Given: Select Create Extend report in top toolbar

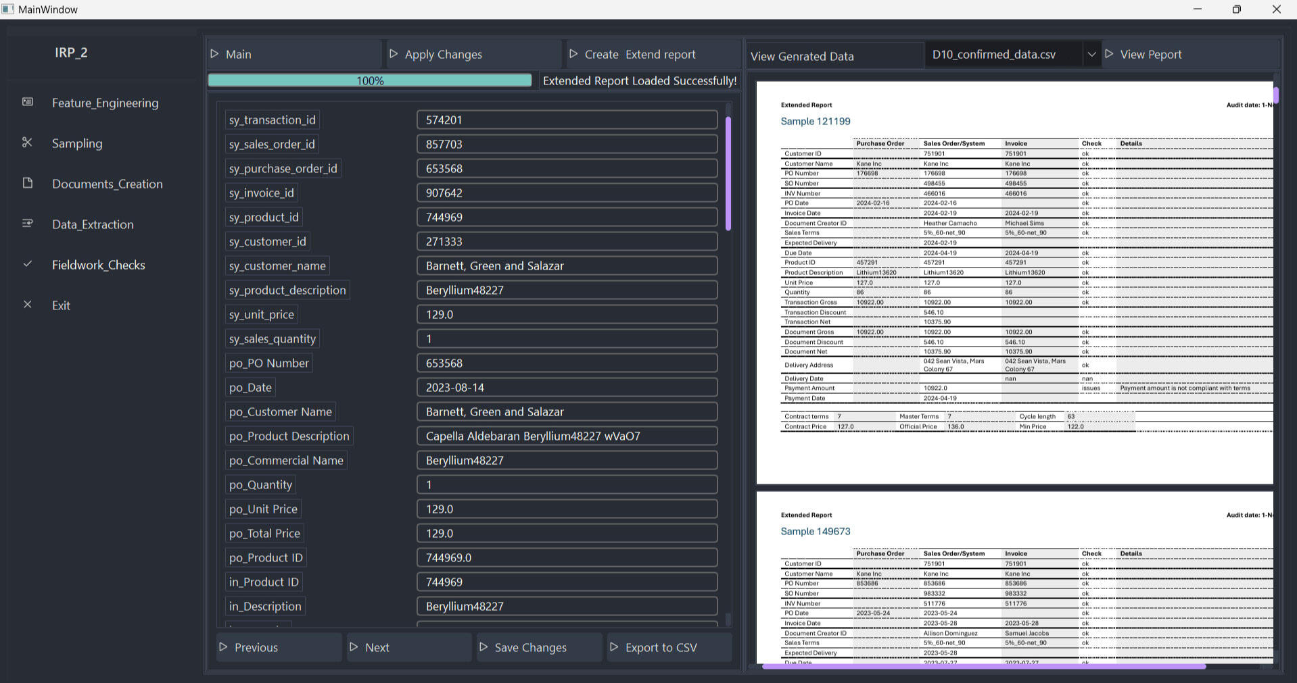Looking at the screenshot, I should pyautogui.click(x=639, y=54).
